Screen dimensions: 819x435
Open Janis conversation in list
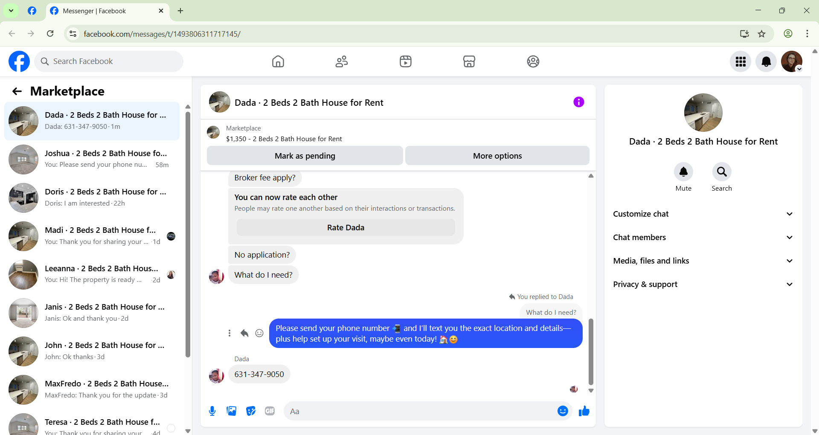coord(92,313)
